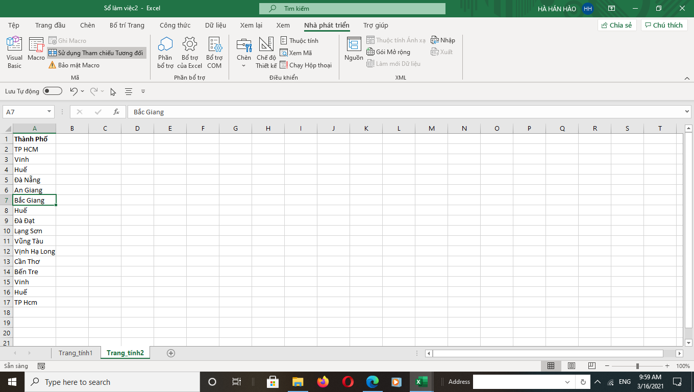Open the XML Nguồn source pane
Screen dimensions: 694x392
[354, 50]
